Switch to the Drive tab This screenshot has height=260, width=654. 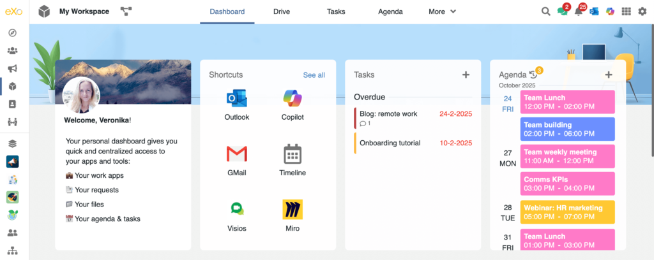[x=281, y=11]
